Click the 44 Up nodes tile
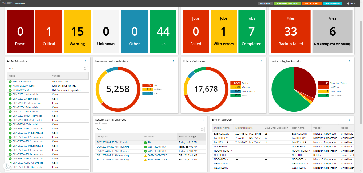Image resolution: width=363 pixels, height=173 pixels. point(163,31)
